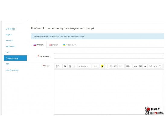Open the Форма settings section
166x136 pixels.
coord(9,35)
